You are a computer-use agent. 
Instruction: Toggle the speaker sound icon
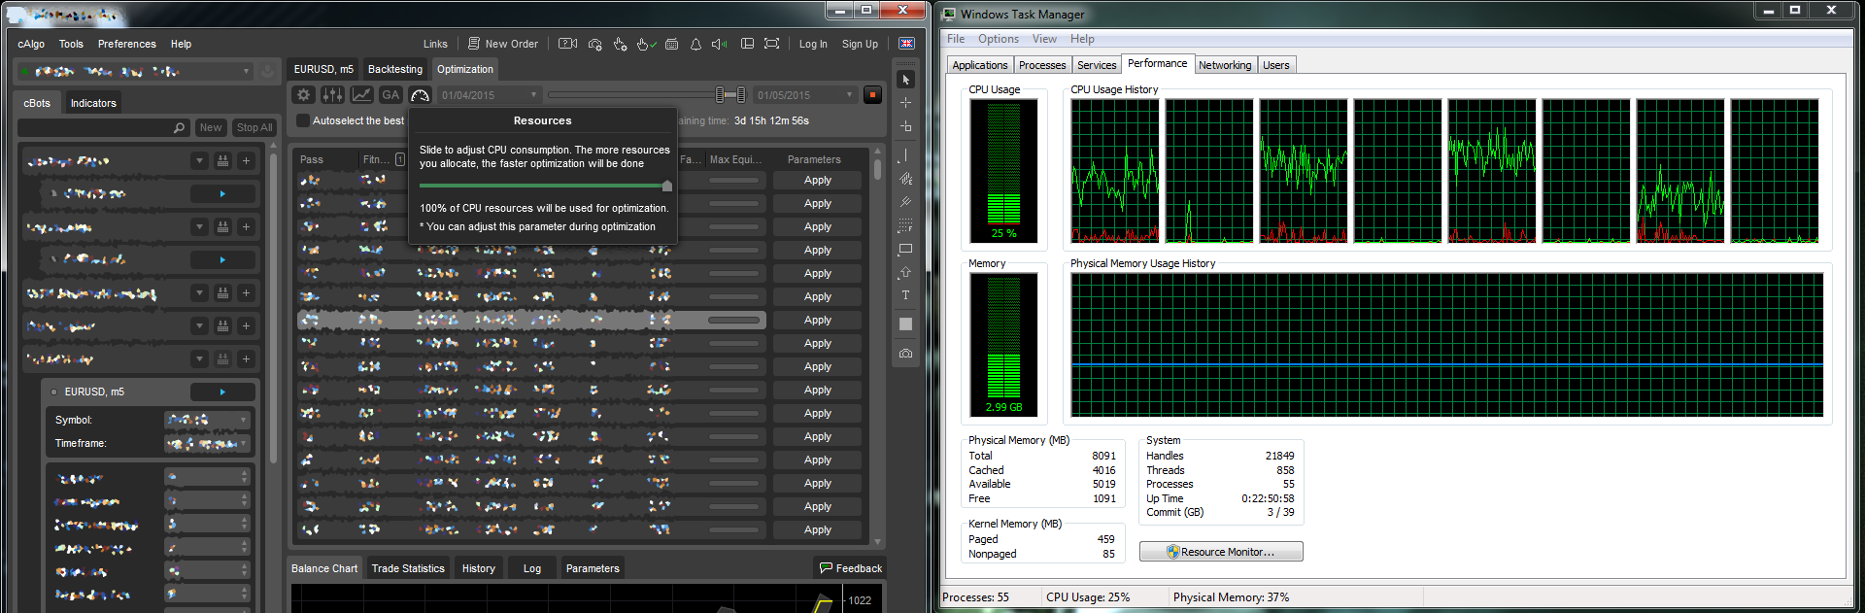point(719,44)
